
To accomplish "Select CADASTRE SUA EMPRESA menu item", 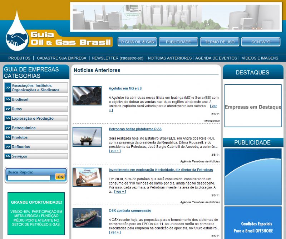I will click(61, 58).
